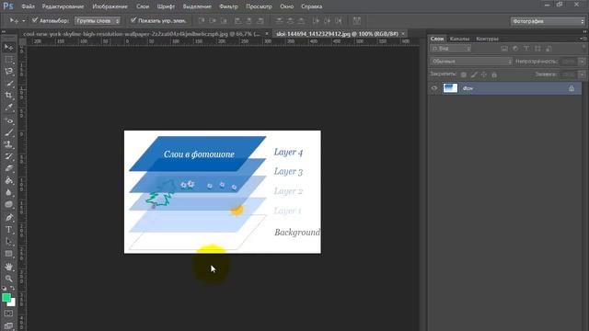589x331 pixels.
Task: Select the Healing Brush tool
Action: click(8, 120)
